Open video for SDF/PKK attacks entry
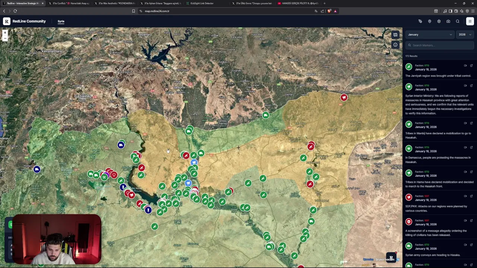The height and width of the screenshot is (268, 477). click(x=465, y=196)
